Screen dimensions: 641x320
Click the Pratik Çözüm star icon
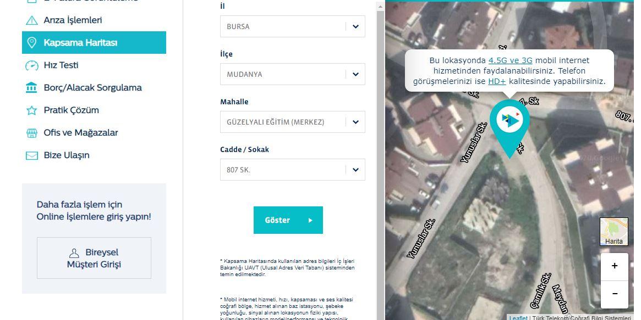tap(31, 110)
